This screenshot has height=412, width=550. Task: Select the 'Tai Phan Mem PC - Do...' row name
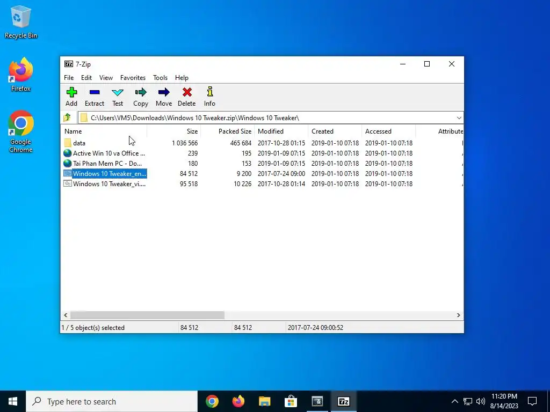click(x=107, y=163)
